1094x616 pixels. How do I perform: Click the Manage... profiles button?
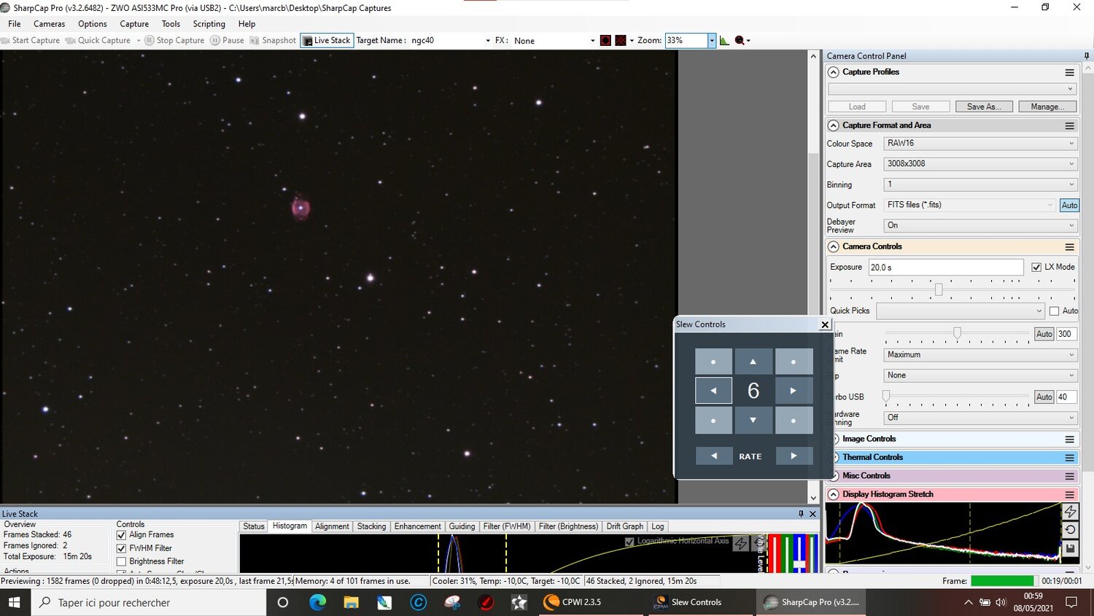tap(1047, 106)
